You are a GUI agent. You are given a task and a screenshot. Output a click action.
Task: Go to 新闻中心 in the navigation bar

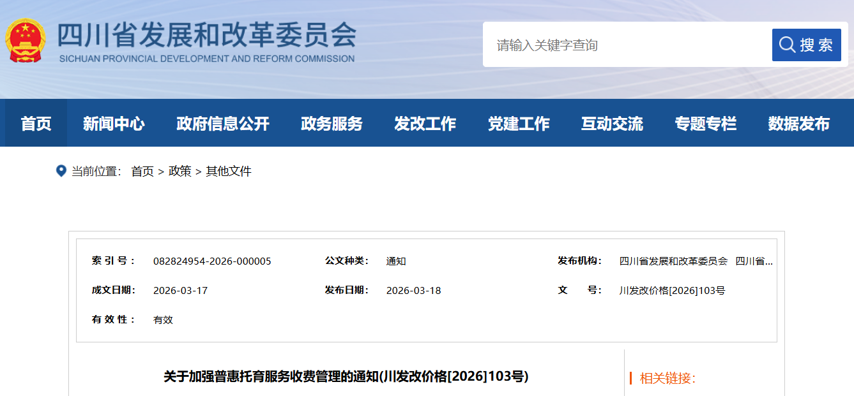[114, 123]
